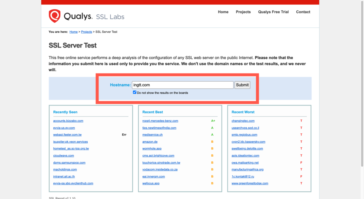Open hometest_as.sc-top.org.tw link
This screenshot has height=199, width=364.
point(71,148)
